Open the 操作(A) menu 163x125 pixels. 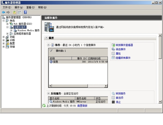tap(19, 7)
